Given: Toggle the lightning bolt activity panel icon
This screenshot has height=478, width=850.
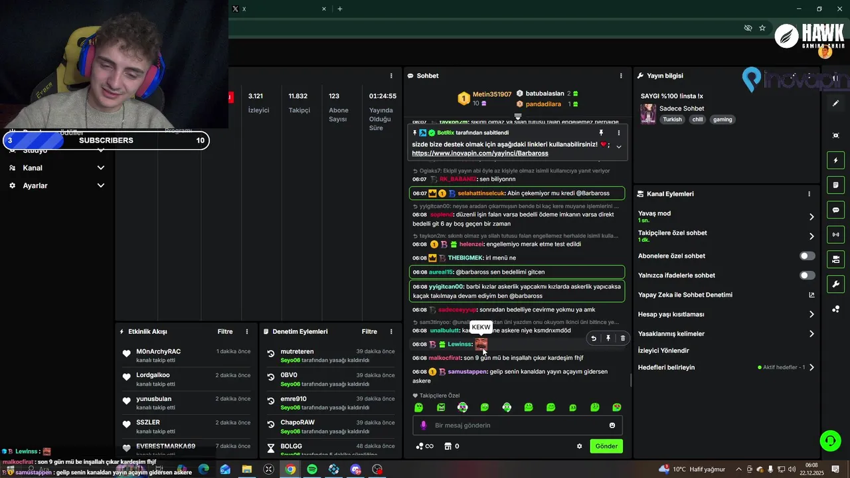Looking at the screenshot, I should tap(836, 160).
